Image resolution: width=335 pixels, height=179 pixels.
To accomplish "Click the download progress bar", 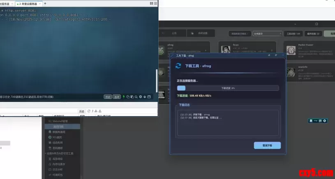I will (228, 88).
